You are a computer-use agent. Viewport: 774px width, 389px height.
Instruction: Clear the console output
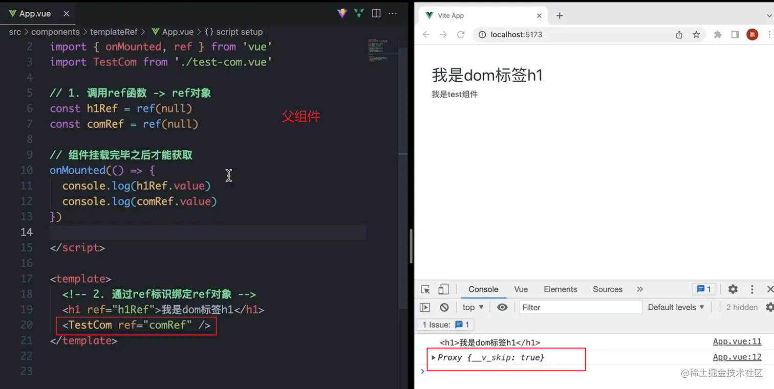click(x=444, y=307)
